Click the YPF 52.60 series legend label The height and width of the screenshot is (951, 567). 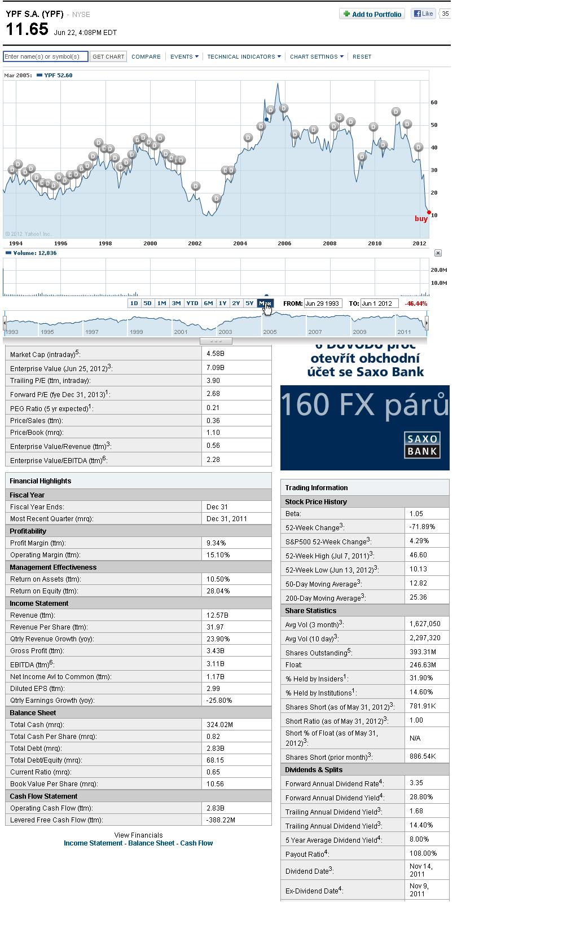(55, 75)
